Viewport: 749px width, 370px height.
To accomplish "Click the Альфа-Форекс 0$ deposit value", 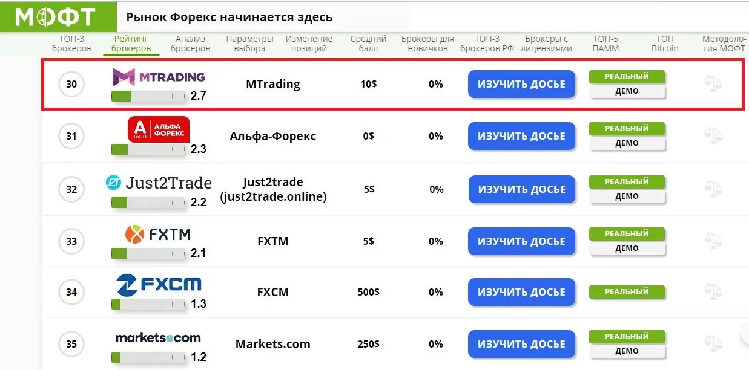I will point(369,136).
